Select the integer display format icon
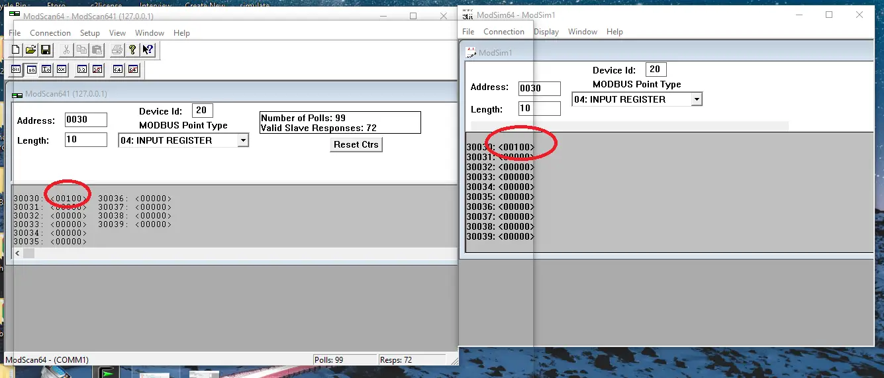Screen dimensions: 884x378 [x=46, y=69]
